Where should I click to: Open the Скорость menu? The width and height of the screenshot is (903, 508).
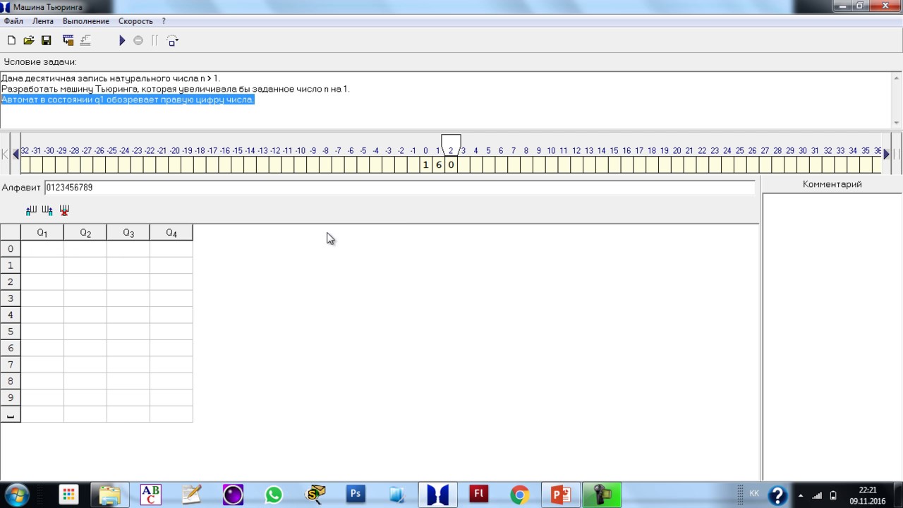[x=135, y=21]
